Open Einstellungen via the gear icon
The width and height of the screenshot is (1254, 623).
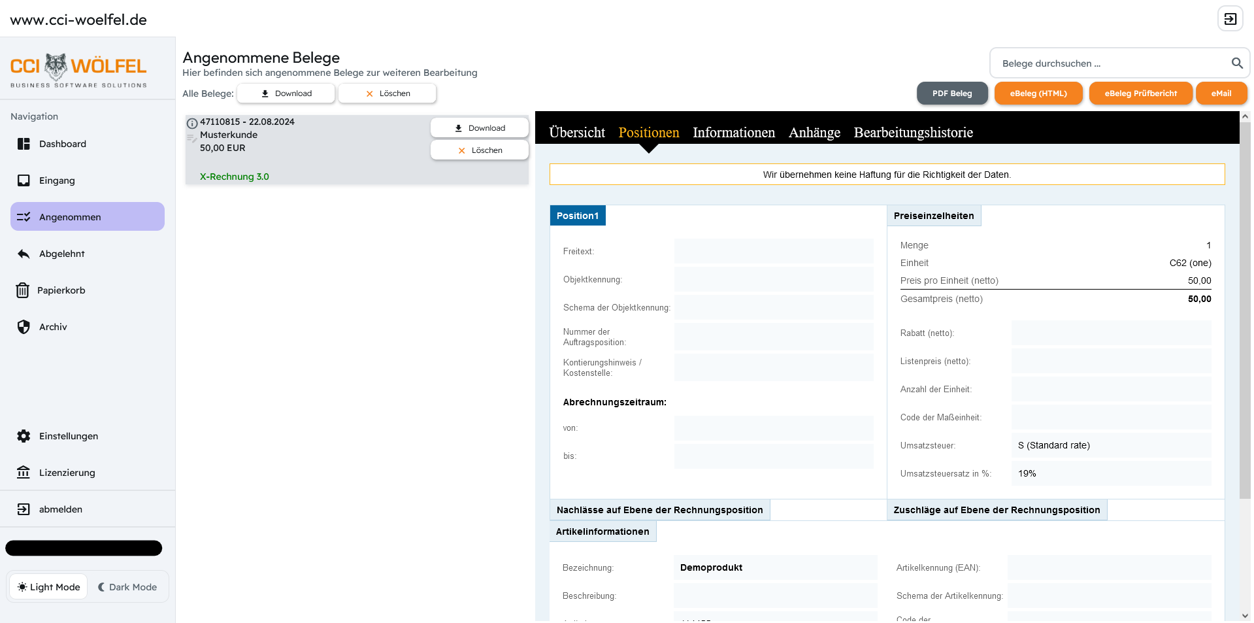(x=24, y=436)
